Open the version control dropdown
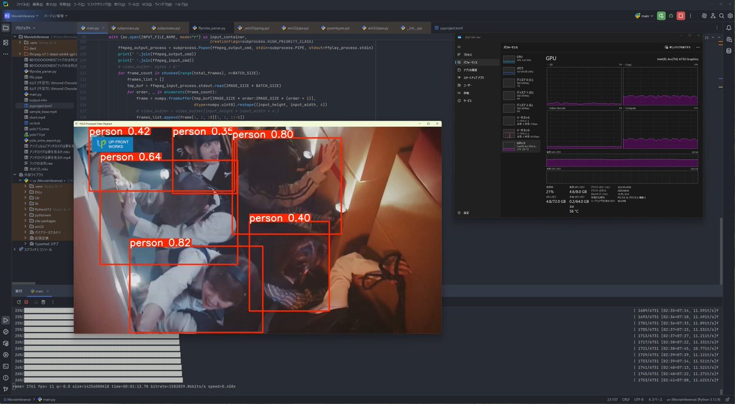 pyautogui.click(x=56, y=15)
